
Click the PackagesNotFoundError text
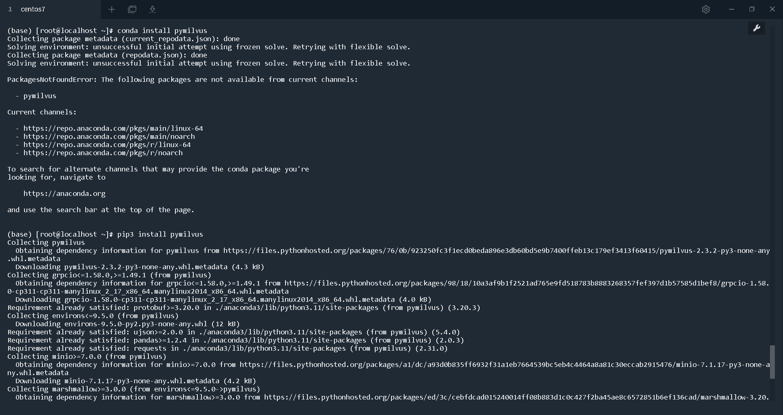tap(51, 79)
